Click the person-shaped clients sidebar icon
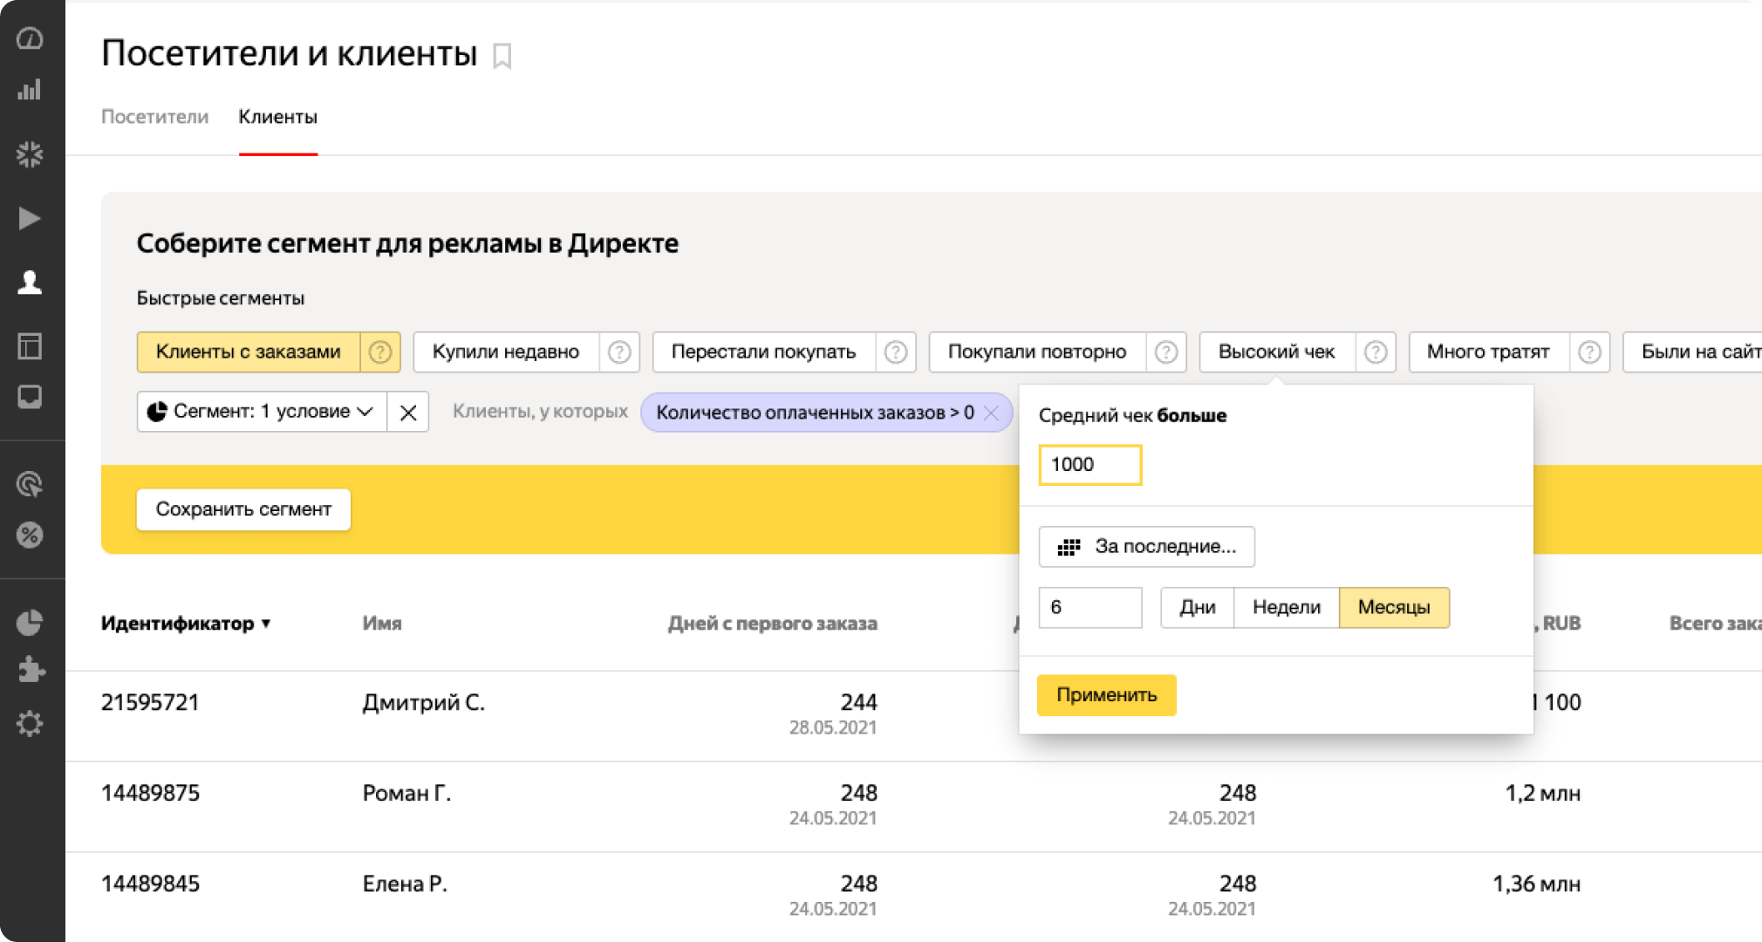 [x=30, y=283]
